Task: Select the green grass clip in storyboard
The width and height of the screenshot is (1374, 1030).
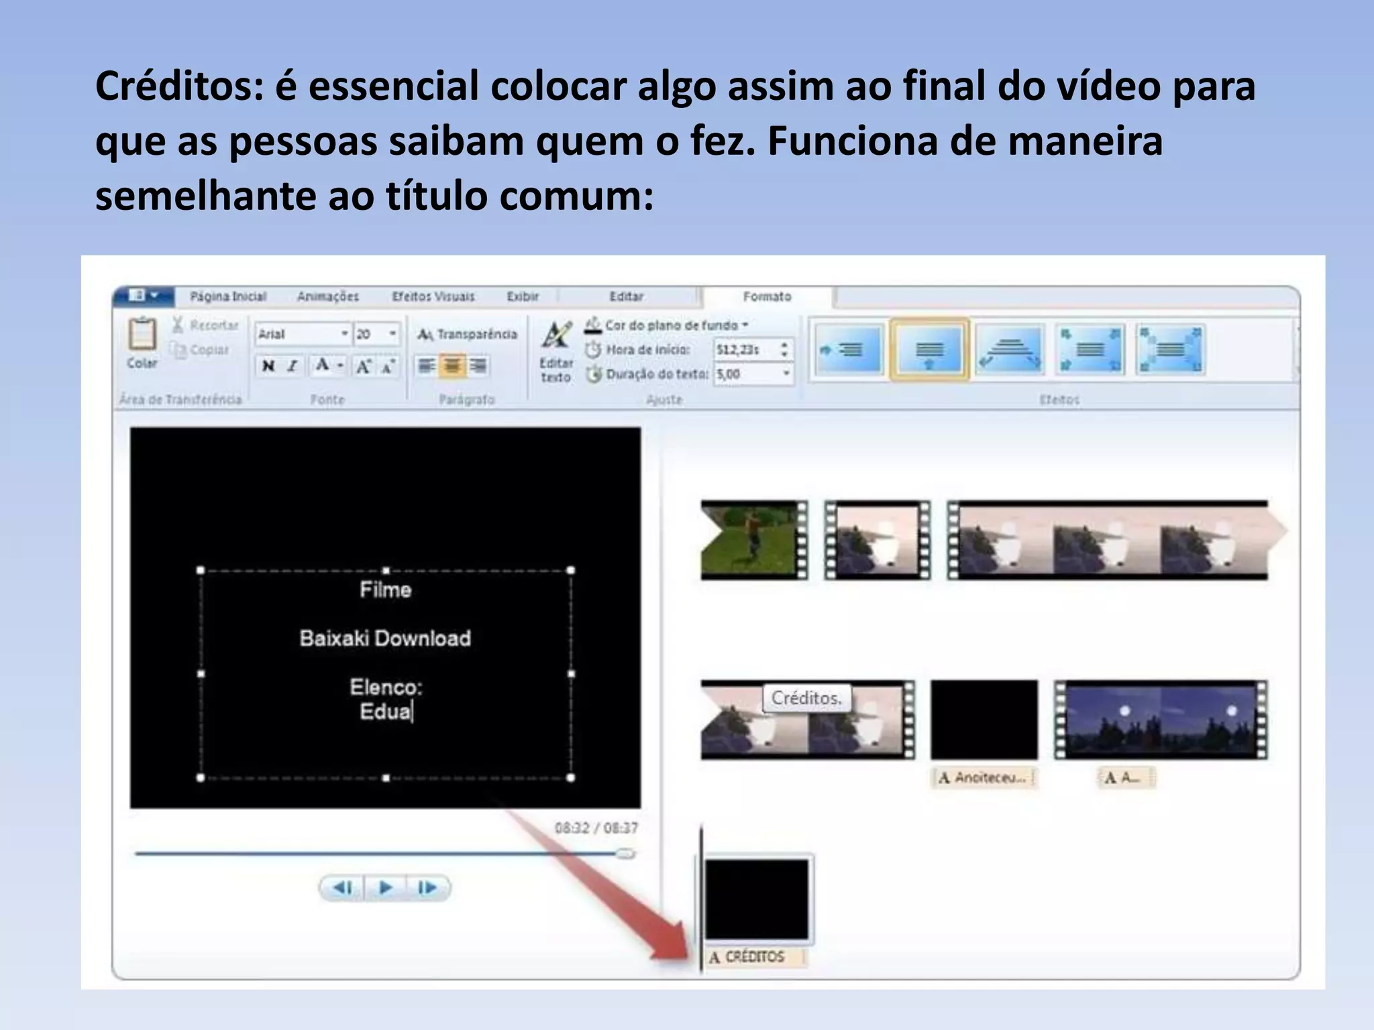Action: [754, 540]
